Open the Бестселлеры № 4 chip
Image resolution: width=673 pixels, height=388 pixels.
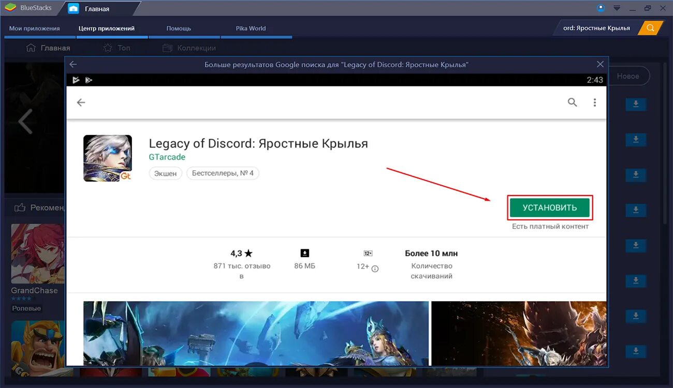coord(223,173)
